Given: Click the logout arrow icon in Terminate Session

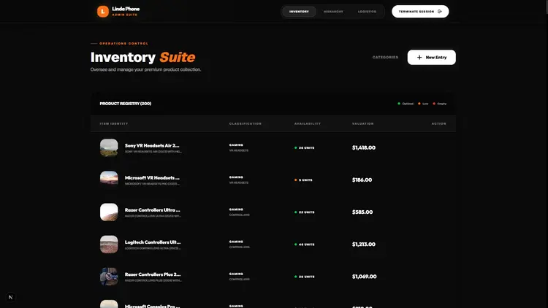Looking at the screenshot, I should 440,12.
